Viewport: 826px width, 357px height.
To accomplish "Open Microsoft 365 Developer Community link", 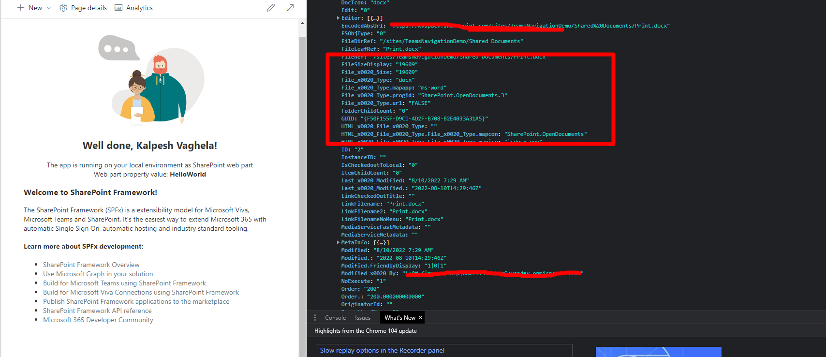I will [98, 320].
